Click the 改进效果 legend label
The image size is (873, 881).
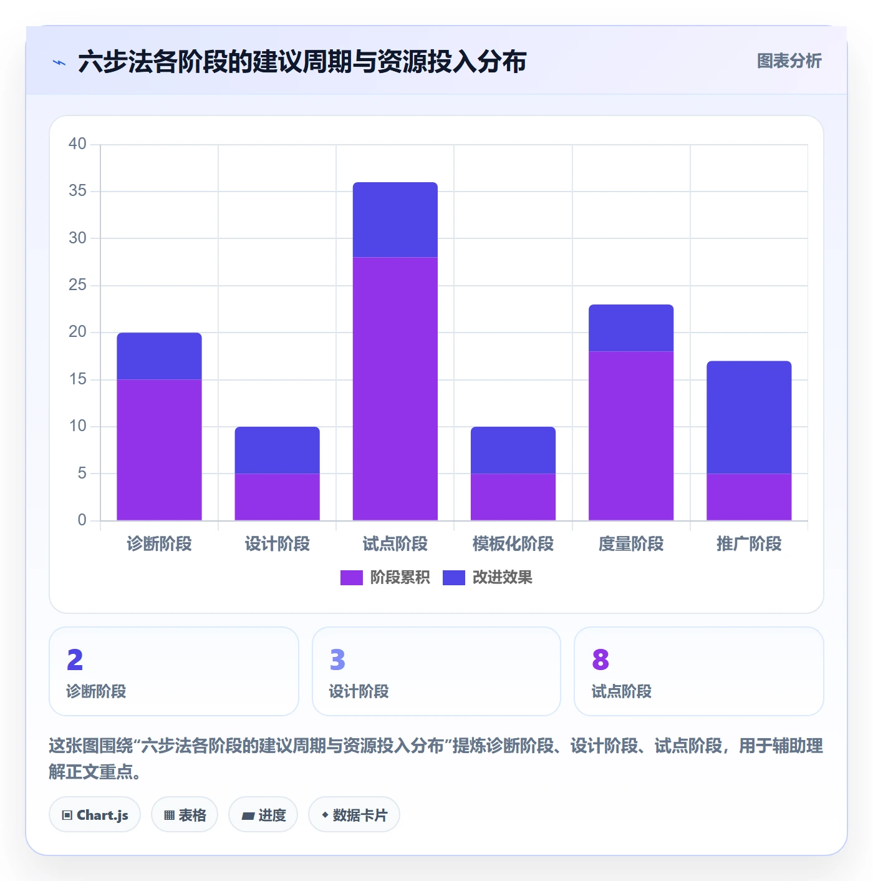click(x=503, y=578)
